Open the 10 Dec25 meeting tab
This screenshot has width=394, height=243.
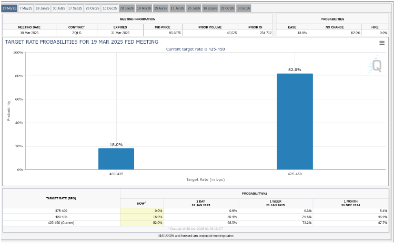click(109, 8)
